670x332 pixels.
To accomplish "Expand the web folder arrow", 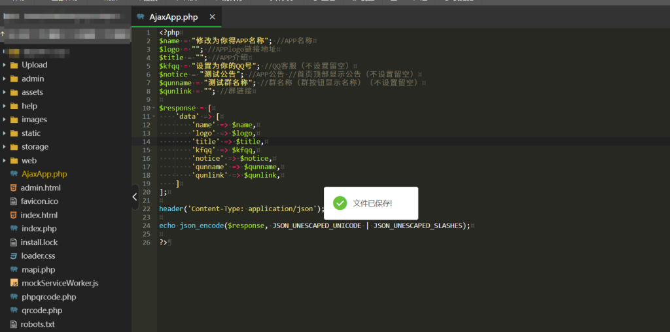I will click(x=4, y=161).
